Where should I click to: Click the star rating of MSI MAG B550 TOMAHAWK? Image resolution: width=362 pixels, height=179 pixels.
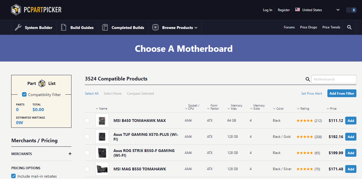coord(305,169)
